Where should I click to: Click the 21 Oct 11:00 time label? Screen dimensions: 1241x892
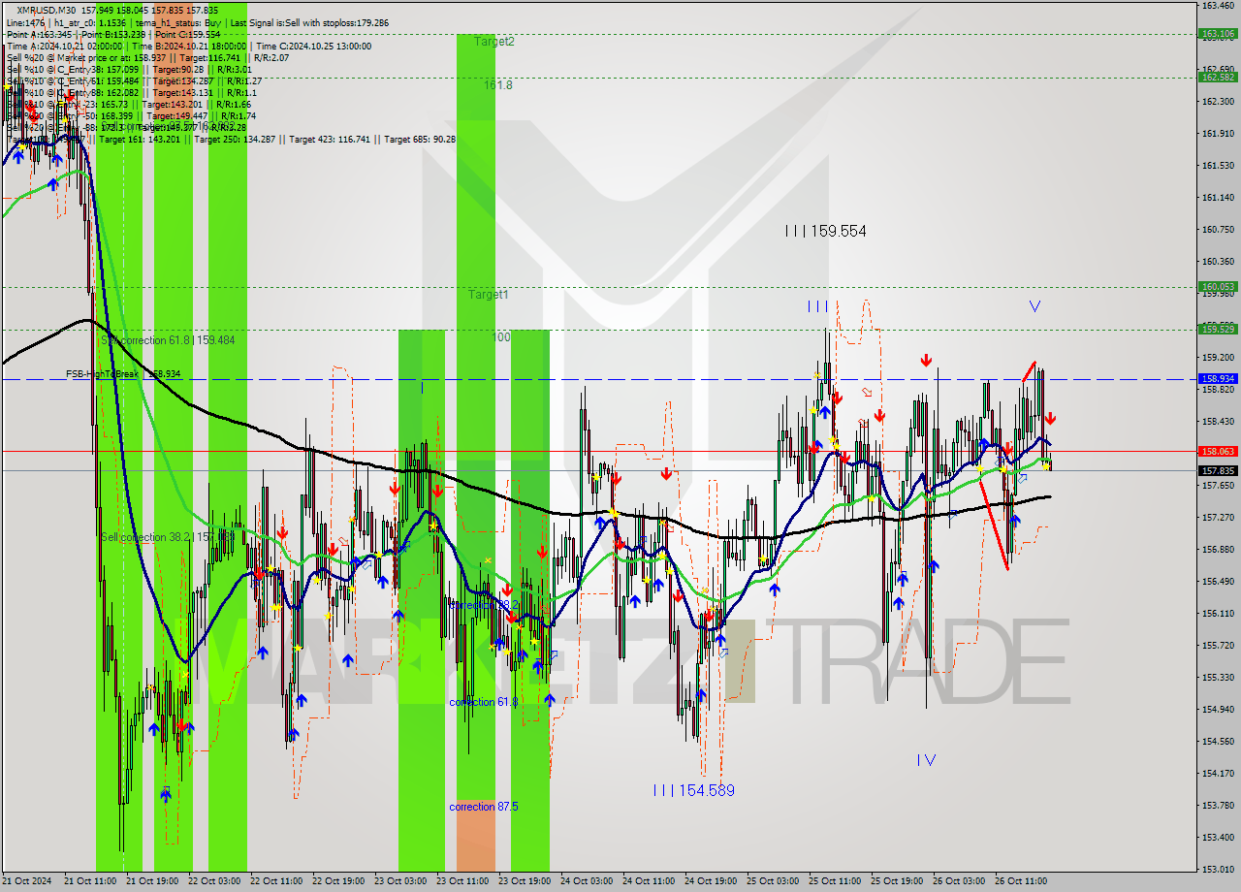[90, 881]
